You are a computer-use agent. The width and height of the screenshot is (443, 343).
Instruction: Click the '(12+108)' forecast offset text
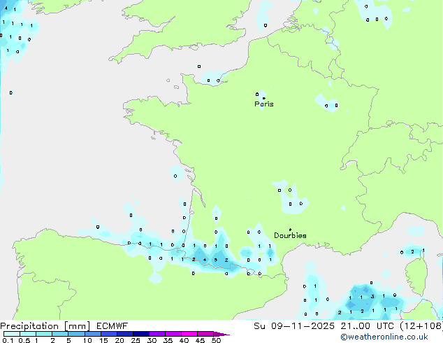(421, 326)
